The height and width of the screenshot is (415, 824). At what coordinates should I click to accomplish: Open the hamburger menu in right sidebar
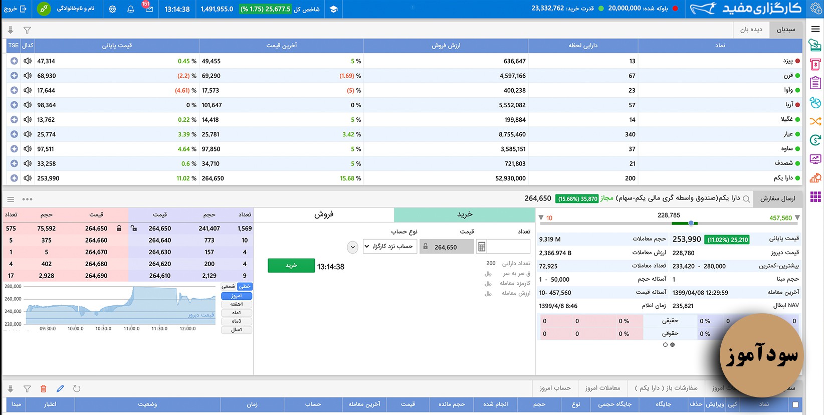coord(815,29)
